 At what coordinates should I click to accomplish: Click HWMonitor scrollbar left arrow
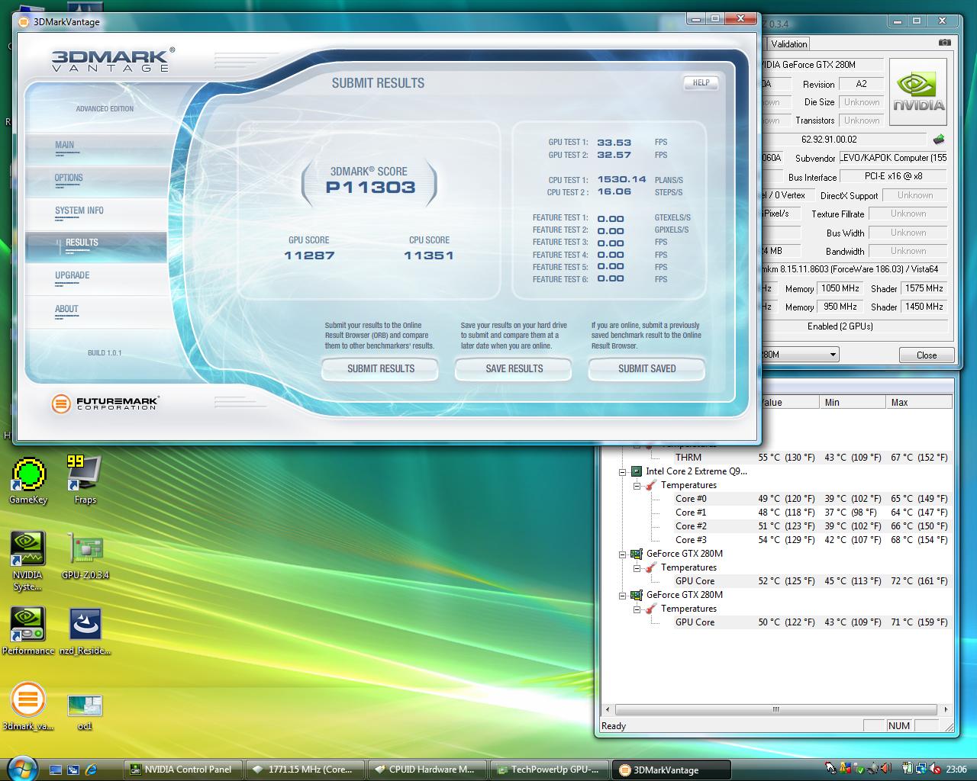608,709
